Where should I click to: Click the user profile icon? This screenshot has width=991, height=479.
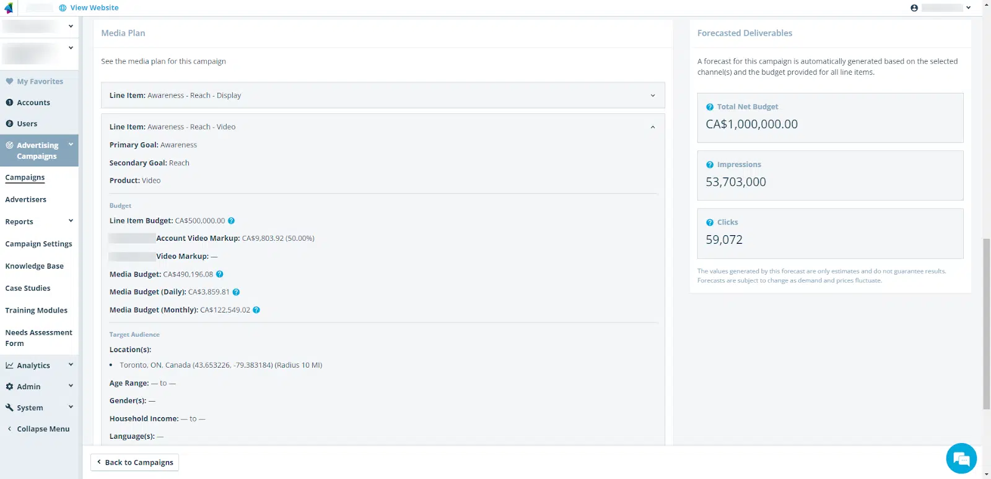[914, 8]
